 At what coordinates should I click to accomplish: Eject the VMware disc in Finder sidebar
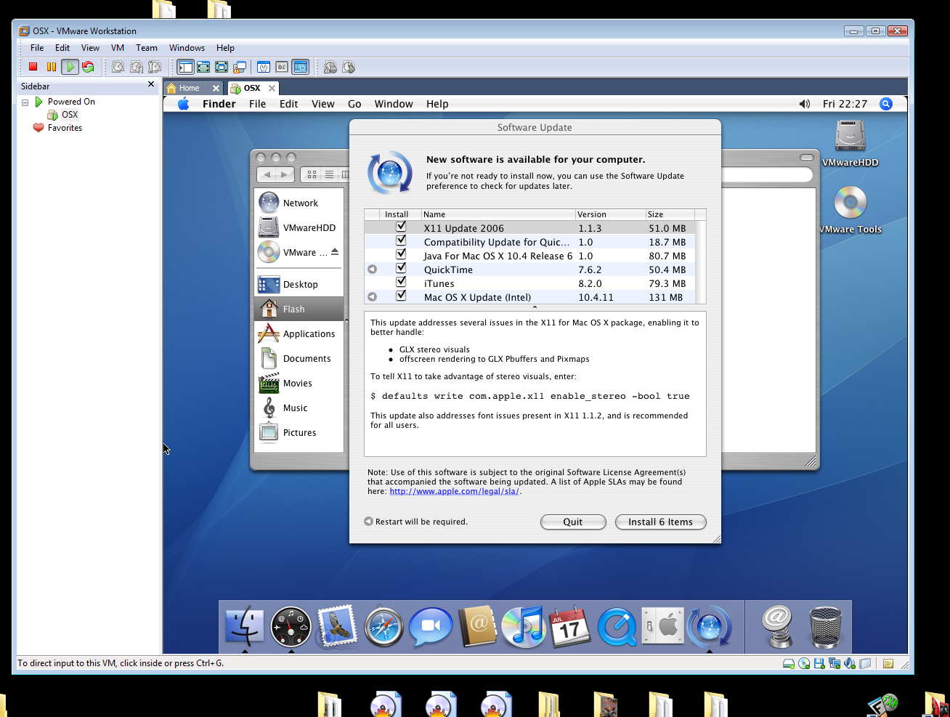(335, 252)
